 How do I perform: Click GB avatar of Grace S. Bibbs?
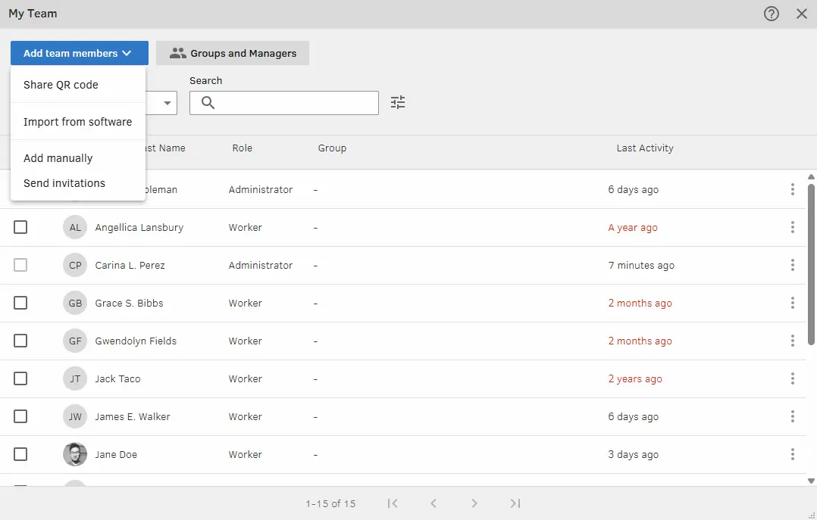coord(75,303)
